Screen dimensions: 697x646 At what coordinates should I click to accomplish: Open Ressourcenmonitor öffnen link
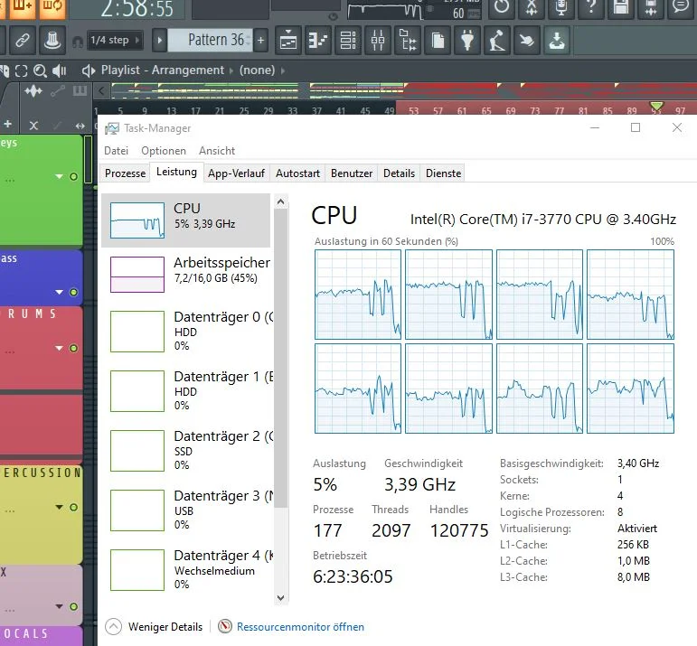point(300,627)
